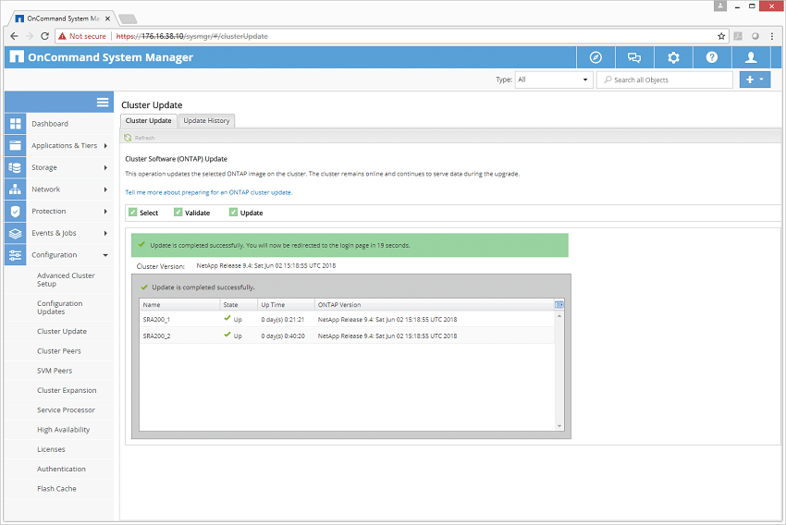Open Dashboard in the sidebar
This screenshot has height=525, width=786.
pyautogui.click(x=50, y=124)
